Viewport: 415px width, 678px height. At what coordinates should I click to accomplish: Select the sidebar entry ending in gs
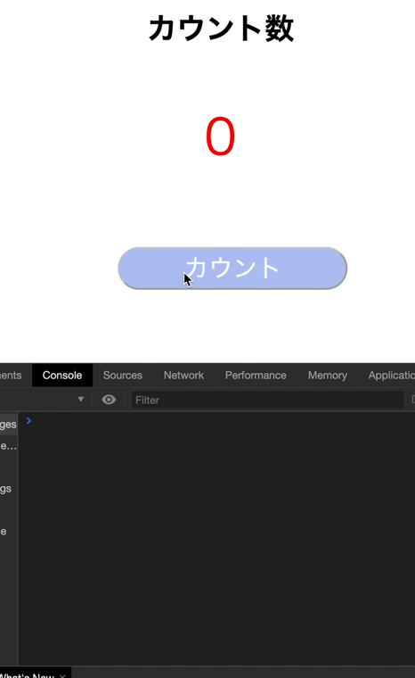(6, 489)
